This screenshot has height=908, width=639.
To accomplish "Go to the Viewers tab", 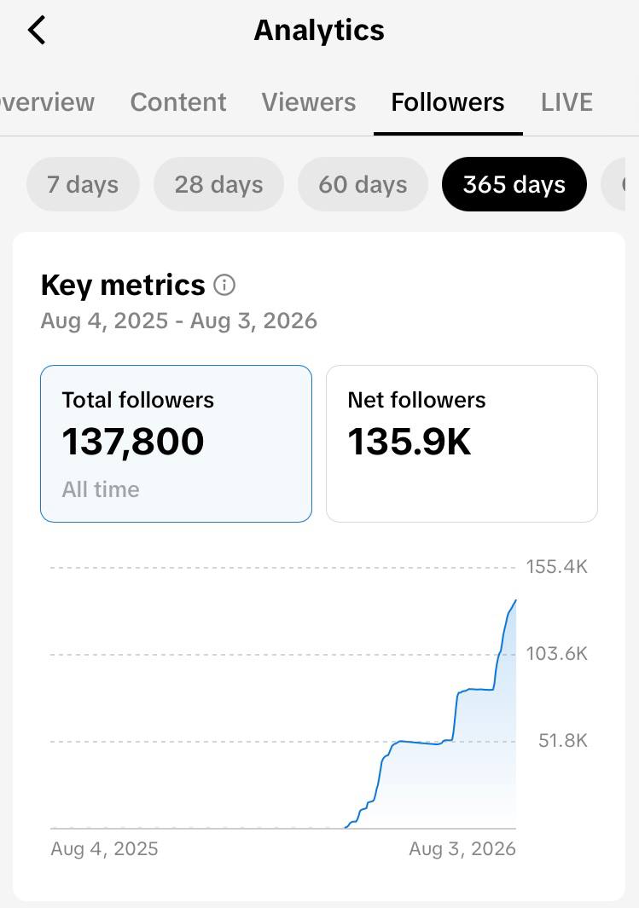I will [308, 102].
